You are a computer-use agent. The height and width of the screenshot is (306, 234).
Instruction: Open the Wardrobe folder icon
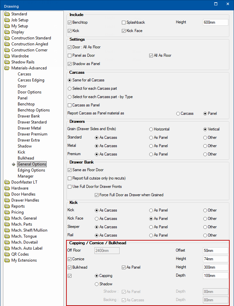(7, 56)
